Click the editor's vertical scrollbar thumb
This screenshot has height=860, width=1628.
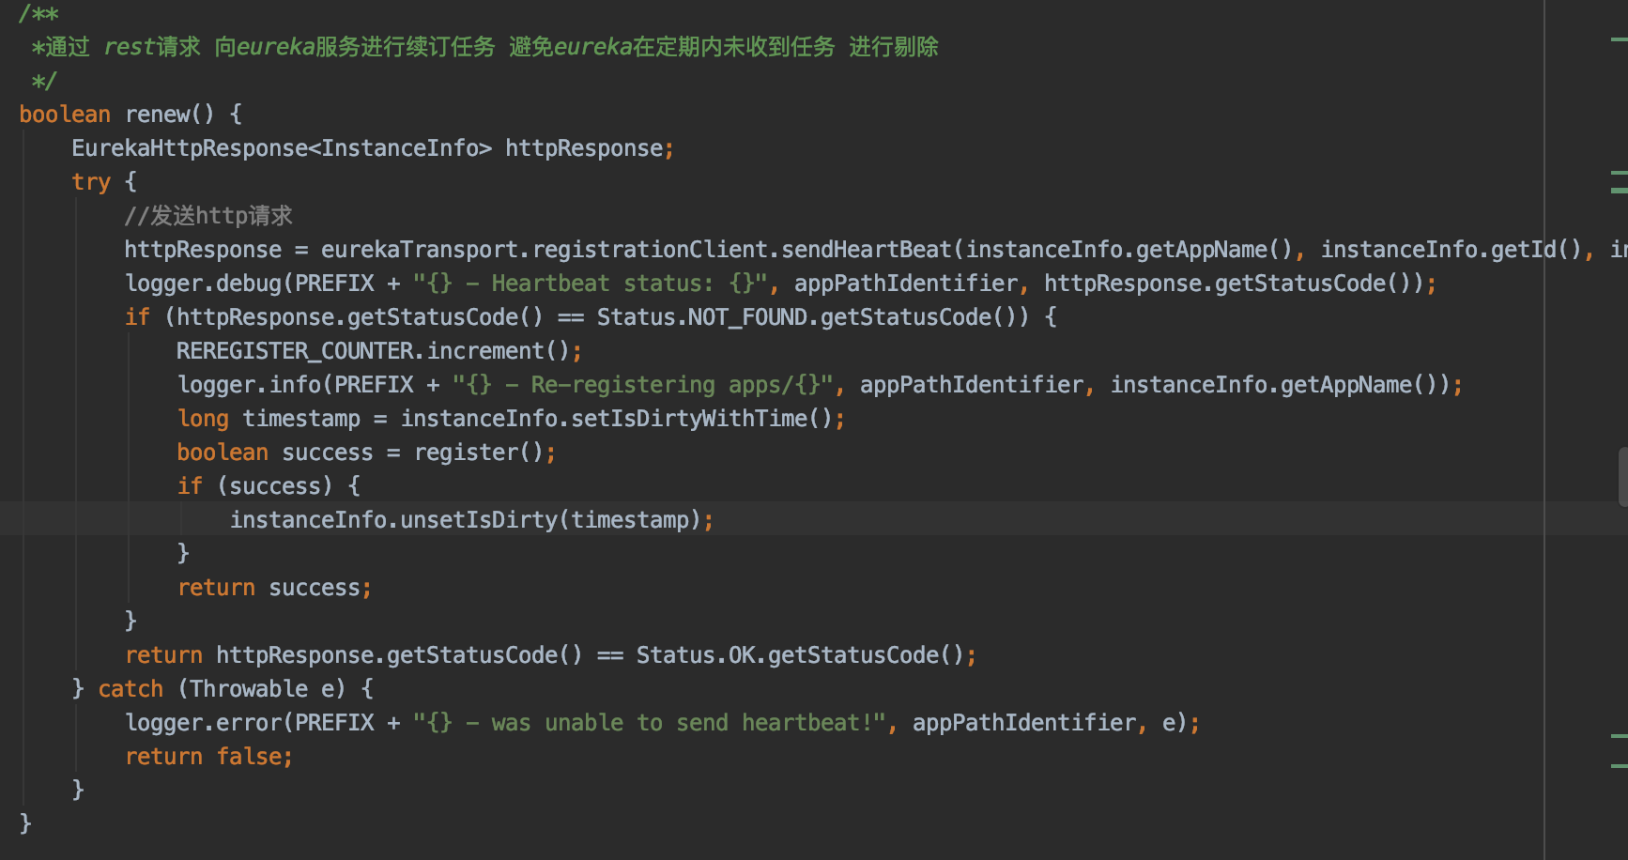[1622, 477]
